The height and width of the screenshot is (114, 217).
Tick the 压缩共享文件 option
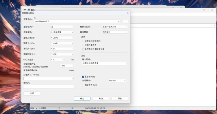pyautogui.click(x=83, y=45)
